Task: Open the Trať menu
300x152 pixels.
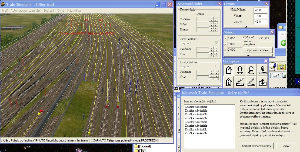Action: (5, 11)
